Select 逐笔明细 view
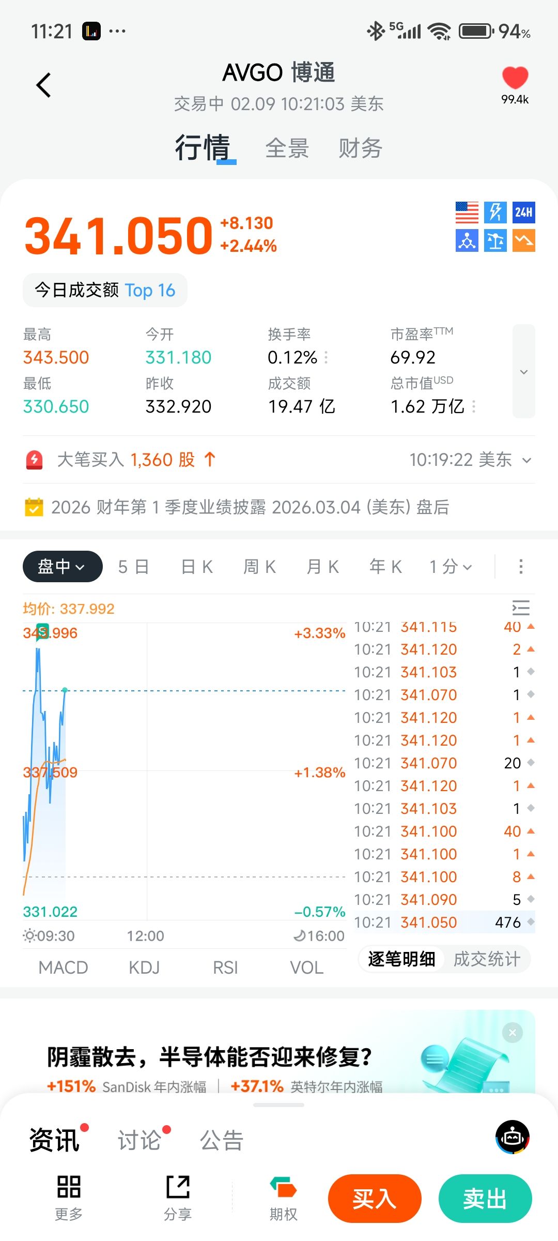 point(401,959)
